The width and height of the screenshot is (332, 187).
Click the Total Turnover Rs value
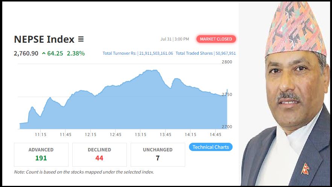156,54
